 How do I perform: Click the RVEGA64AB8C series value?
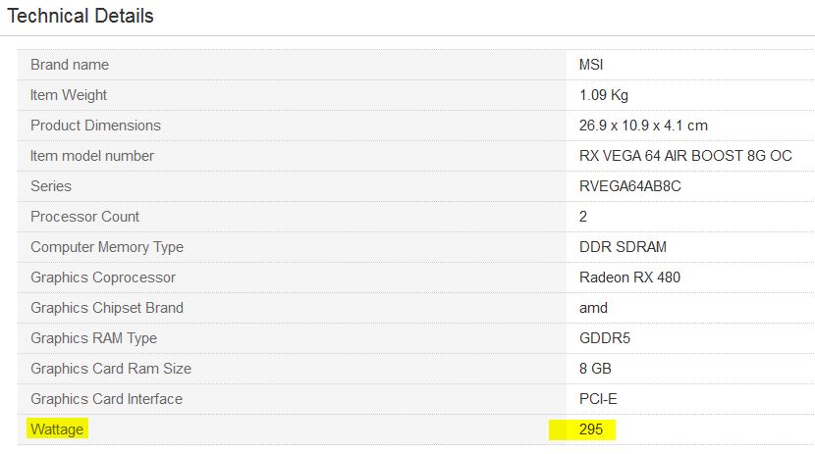pos(630,186)
